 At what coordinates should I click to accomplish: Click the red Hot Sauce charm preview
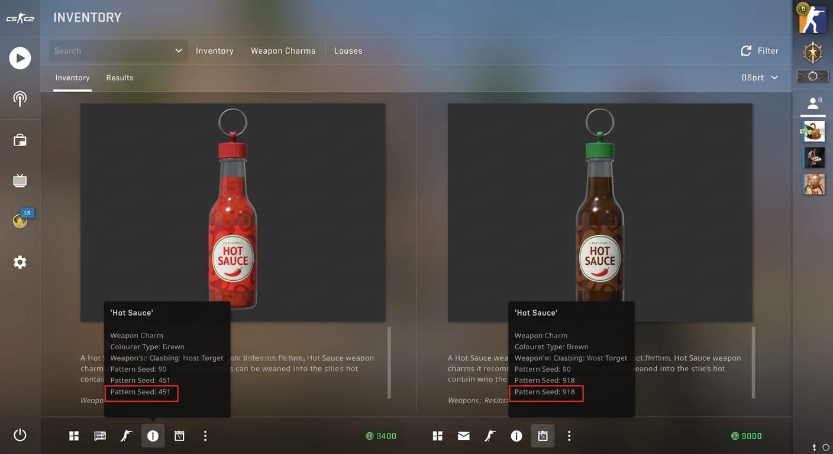(x=233, y=212)
